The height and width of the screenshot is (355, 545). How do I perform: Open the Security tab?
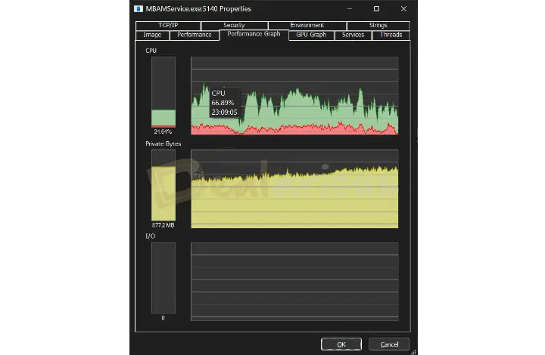tap(234, 26)
